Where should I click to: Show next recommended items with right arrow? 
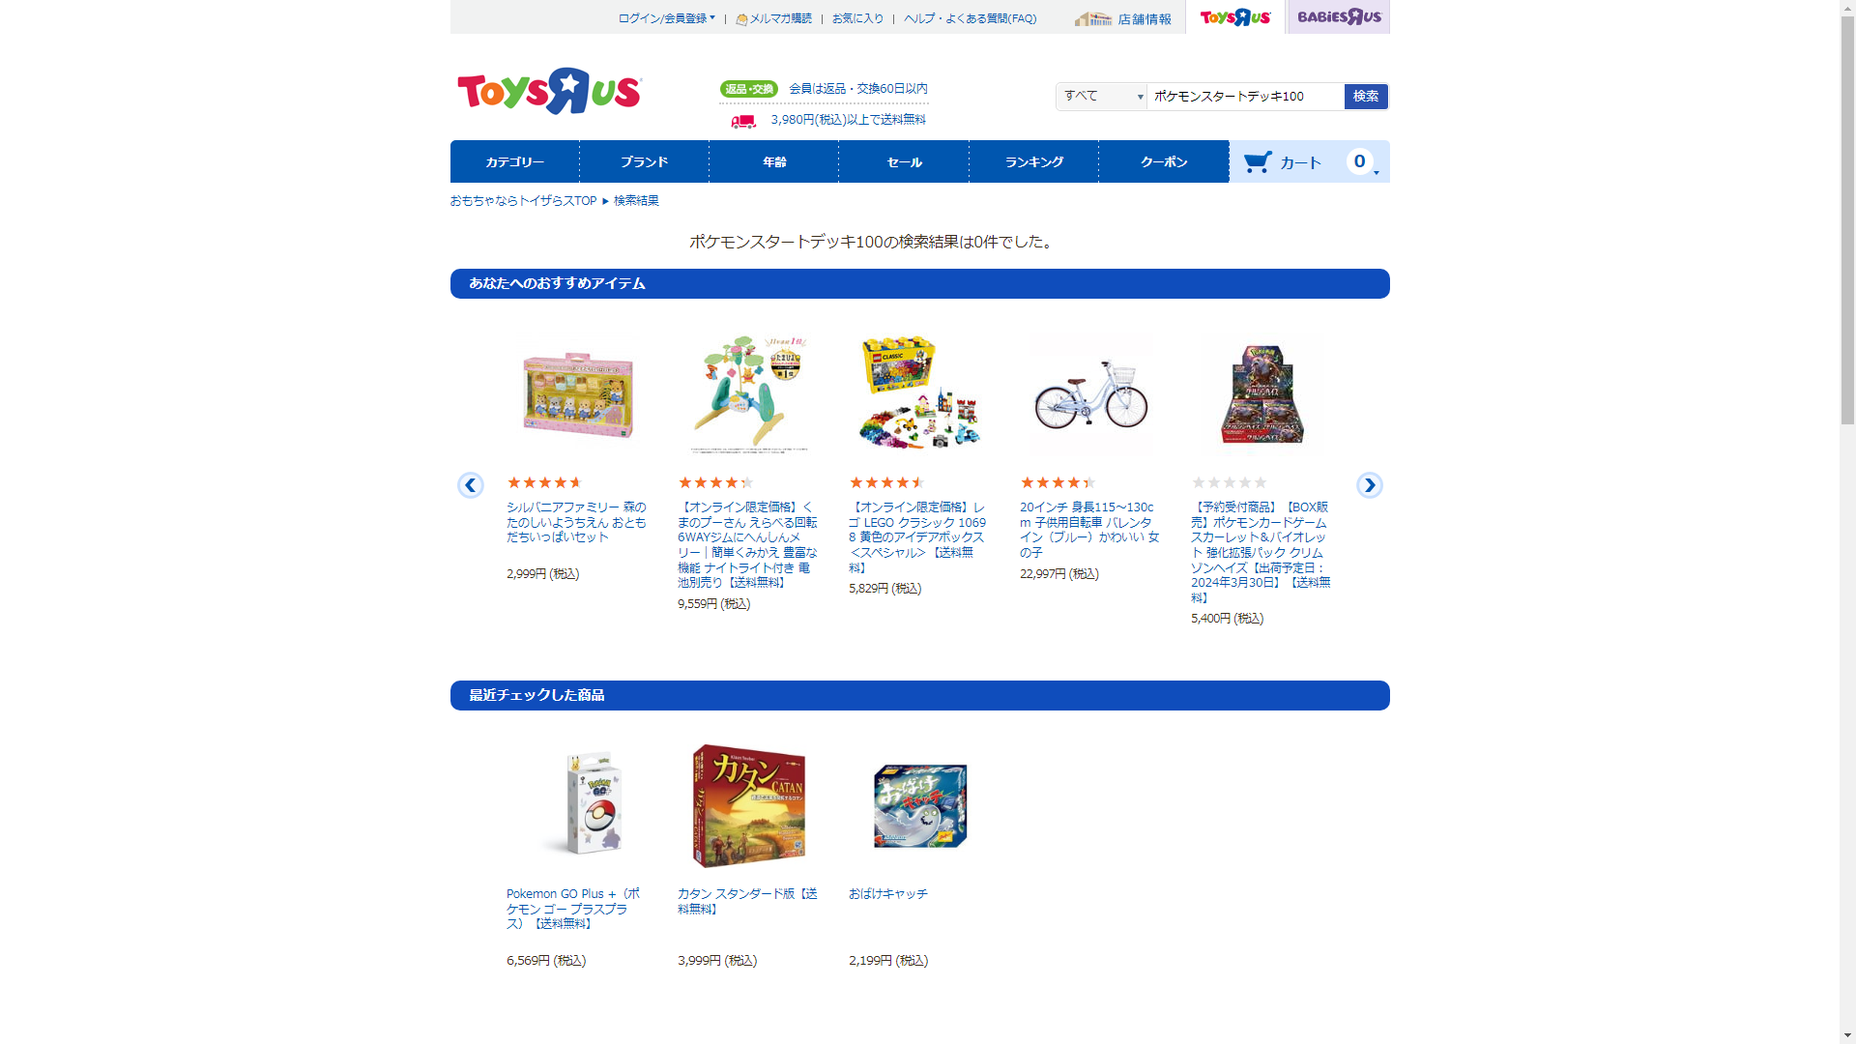[x=1370, y=485]
